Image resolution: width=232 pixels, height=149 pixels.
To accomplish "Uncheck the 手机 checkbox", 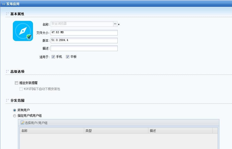I will [53, 57].
